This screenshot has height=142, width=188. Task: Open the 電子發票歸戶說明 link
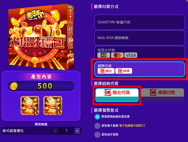click(130, 126)
